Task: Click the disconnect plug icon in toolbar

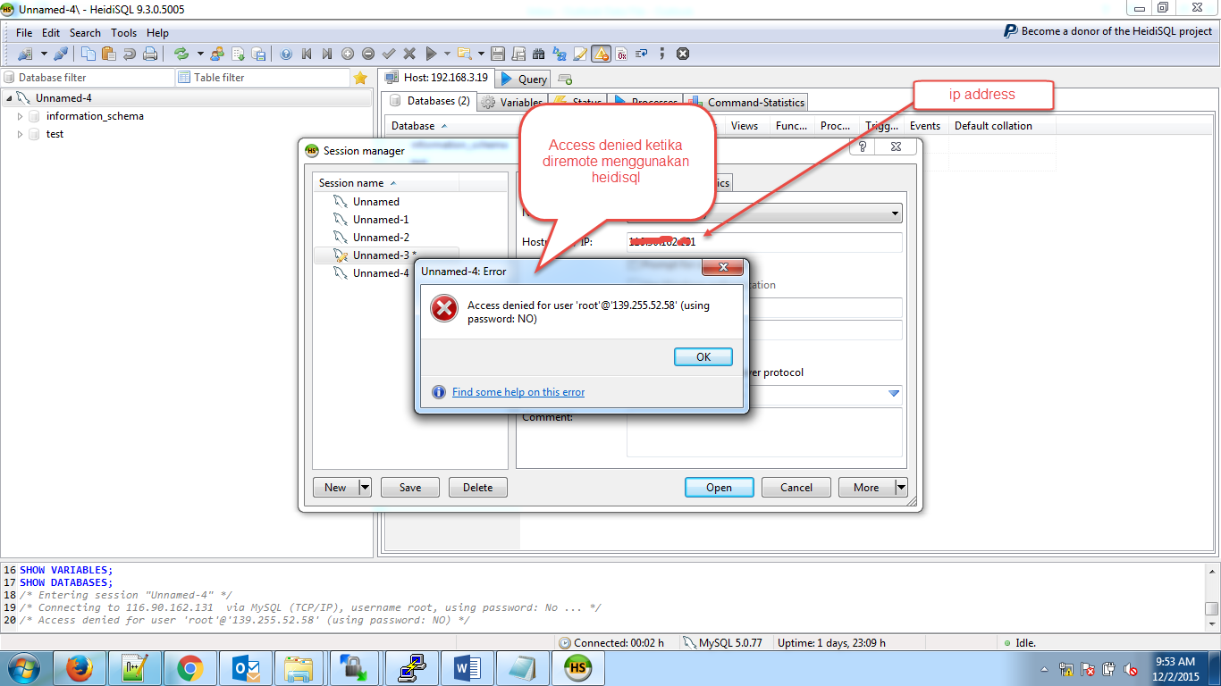Action: tap(61, 54)
